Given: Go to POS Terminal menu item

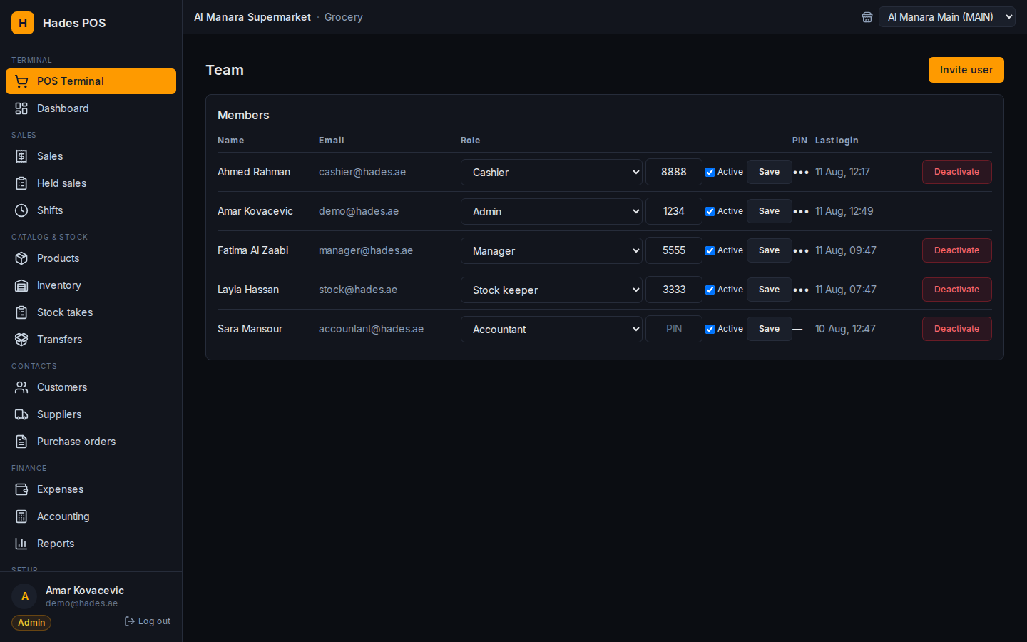Looking at the screenshot, I should click(91, 81).
